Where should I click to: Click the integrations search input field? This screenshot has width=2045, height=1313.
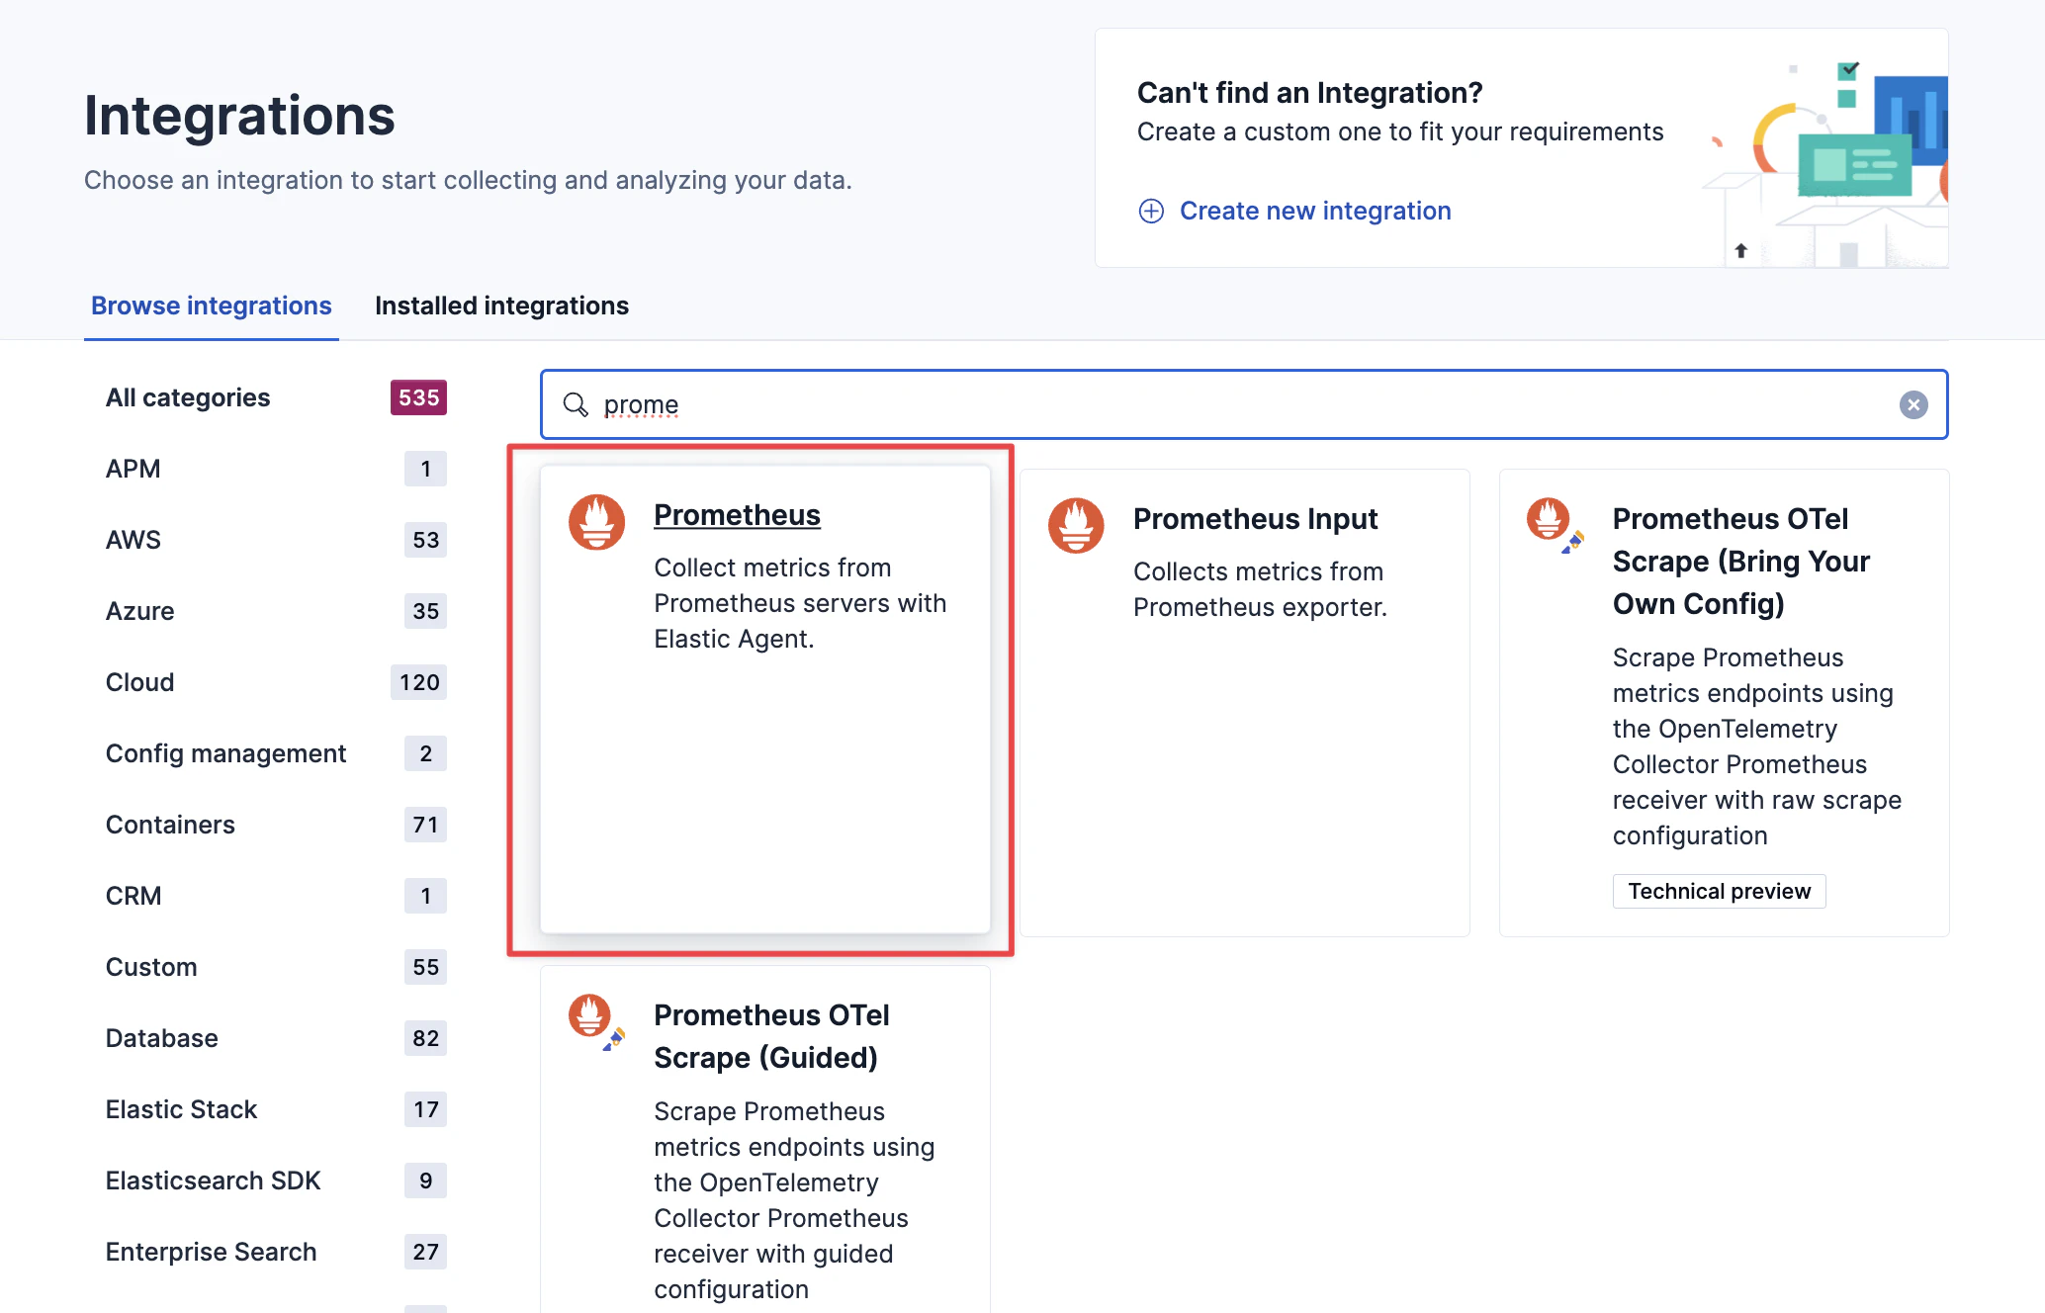pyautogui.click(x=1236, y=404)
